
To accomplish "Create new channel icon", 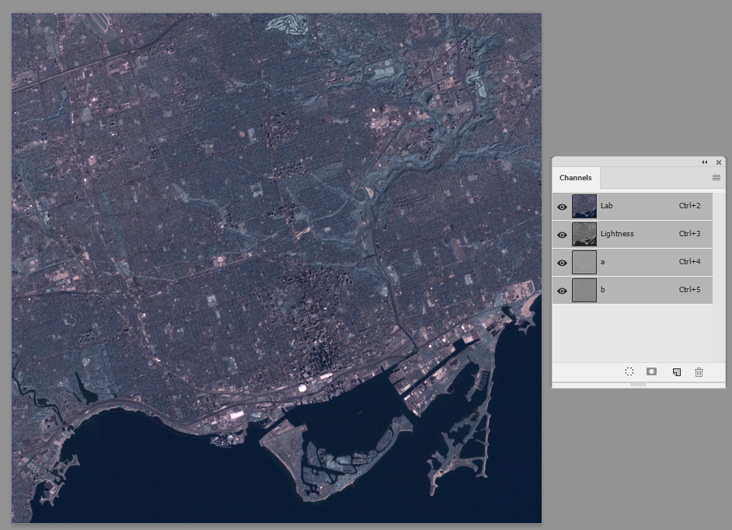I will [x=677, y=372].
